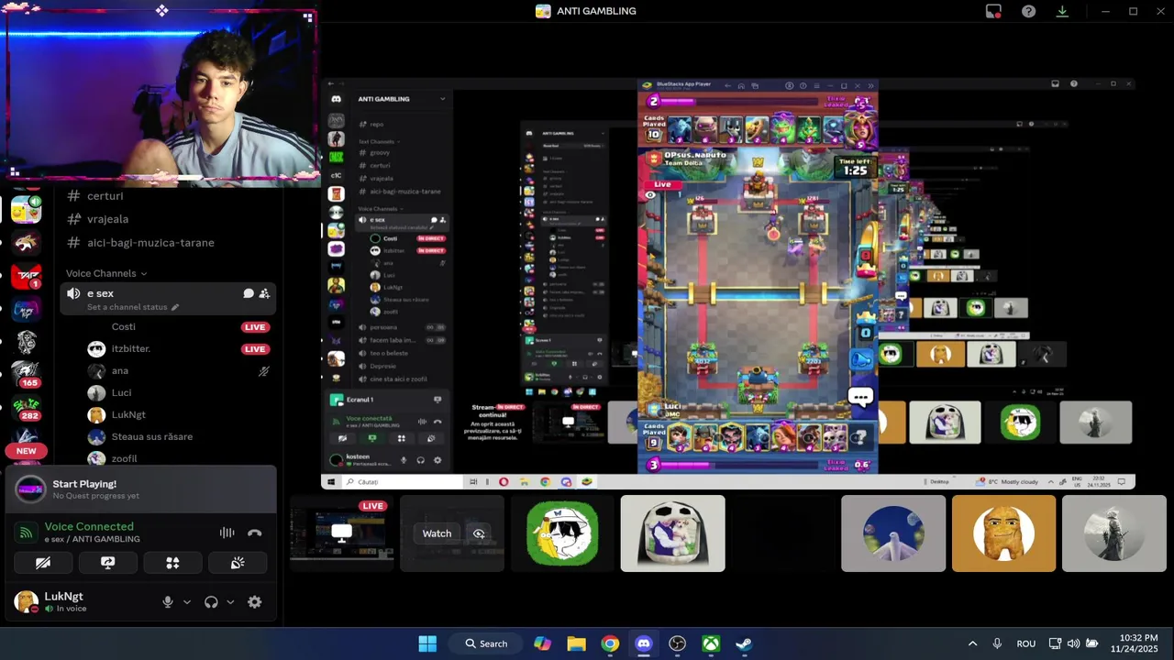Toggle microphone mute in user panel
This screenshot has height=660, width=1174.
coord(167,602)
